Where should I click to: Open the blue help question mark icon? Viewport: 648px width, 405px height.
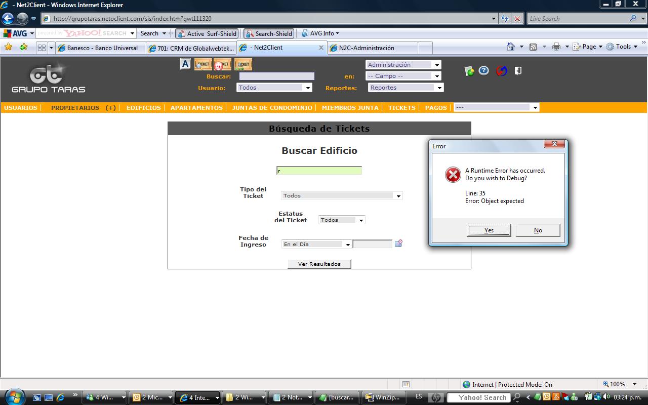[484, 70]
